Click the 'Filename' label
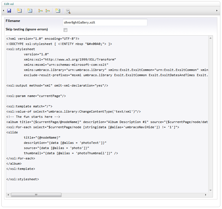 click(x=13, y=21)
